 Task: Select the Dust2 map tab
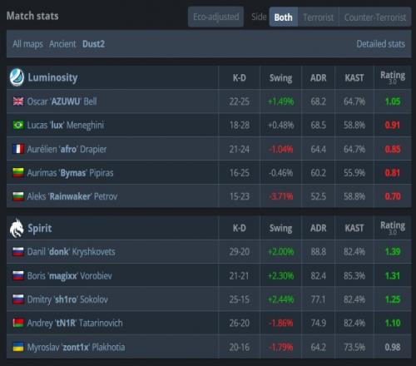(93, 44)
